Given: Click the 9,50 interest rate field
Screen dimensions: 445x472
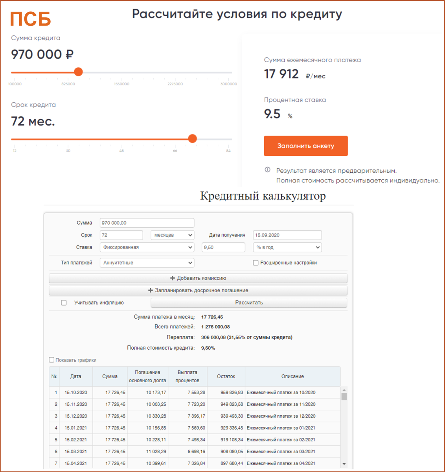Looking at the screenshot, I should (x=223, y=247).
